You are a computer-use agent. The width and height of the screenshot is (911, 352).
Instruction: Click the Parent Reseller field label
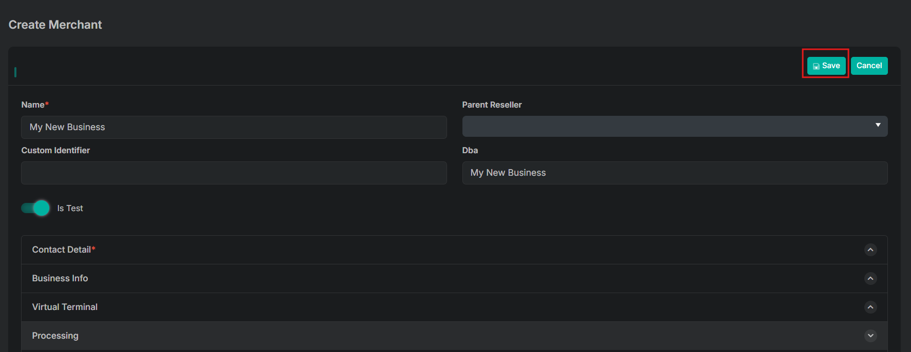[x=492, y=105]
